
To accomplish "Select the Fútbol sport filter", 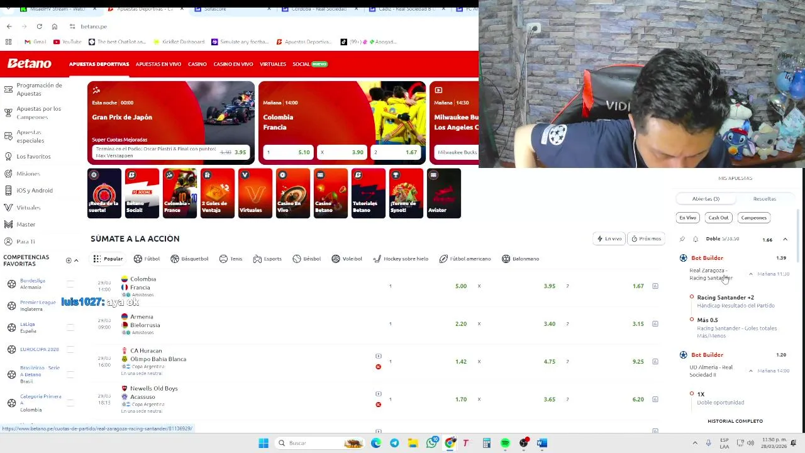I will [x=147, y=259].
